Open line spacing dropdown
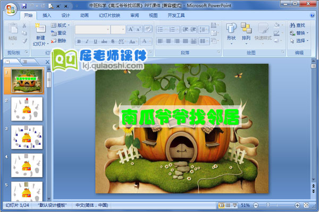 (x=204, y=30)
